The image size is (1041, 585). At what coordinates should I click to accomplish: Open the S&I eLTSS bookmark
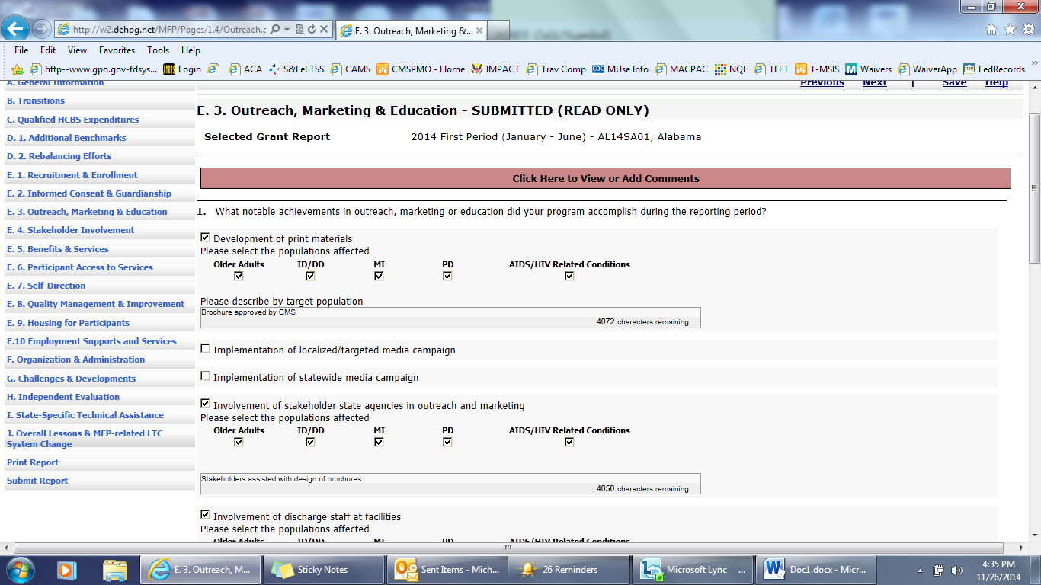tap(296, 69)
